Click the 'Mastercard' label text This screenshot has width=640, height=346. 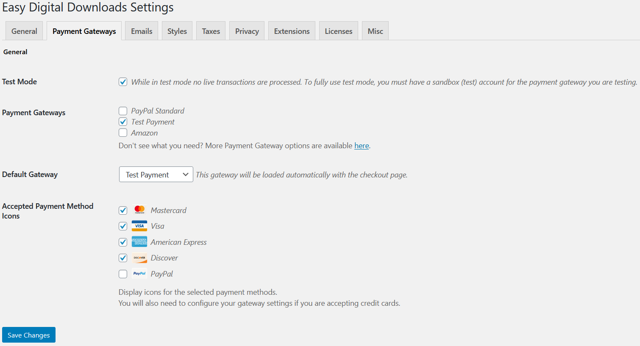168,210
